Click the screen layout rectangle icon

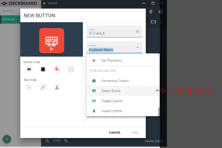coord(153,22)
